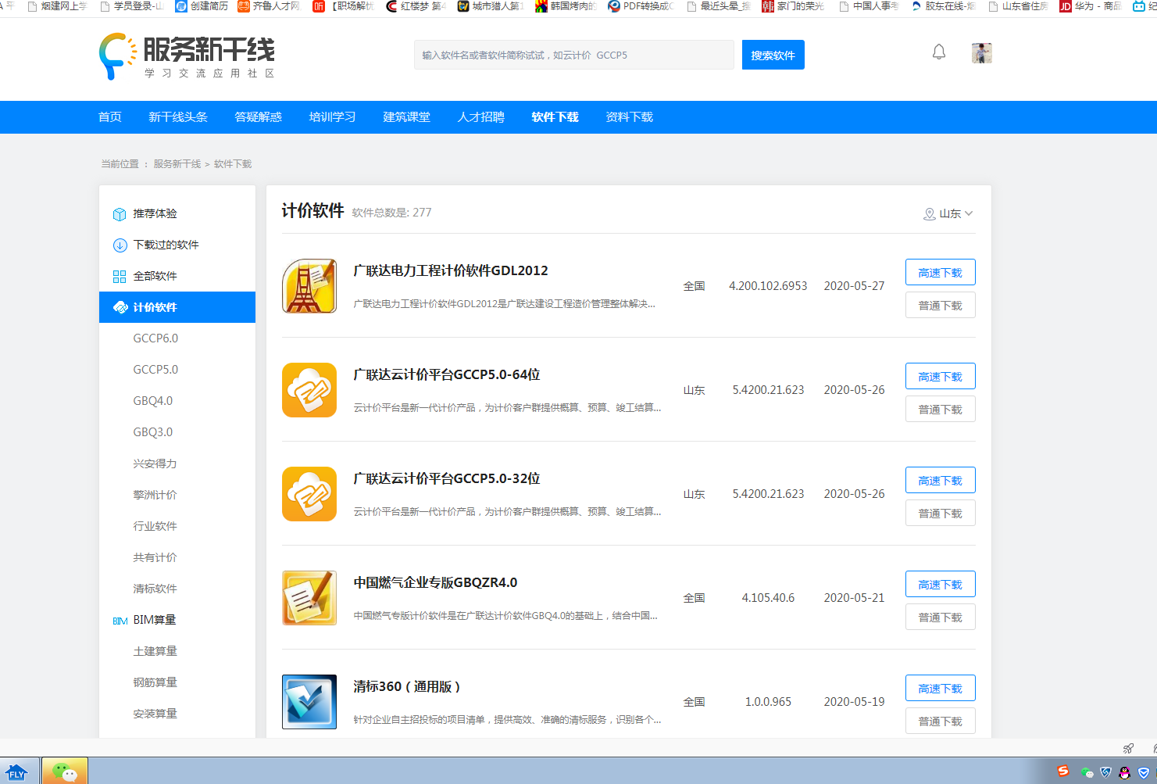Select 清标软件 in the sidebar
1157x784 pixels.
tap(155, 589)
